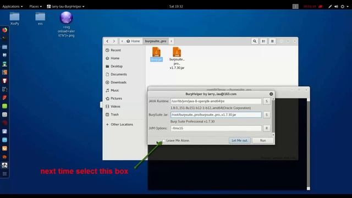
Task: Open the clock showing Sat 19:32
Action: [176, 7]
